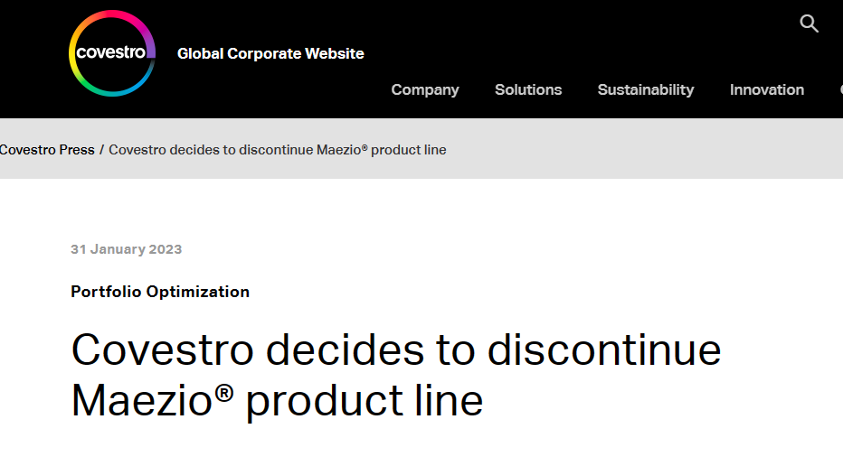Screen dimensions: 843x466
Task: Click the slash separator in the breadcrumb
Action: tap(101, 150)
